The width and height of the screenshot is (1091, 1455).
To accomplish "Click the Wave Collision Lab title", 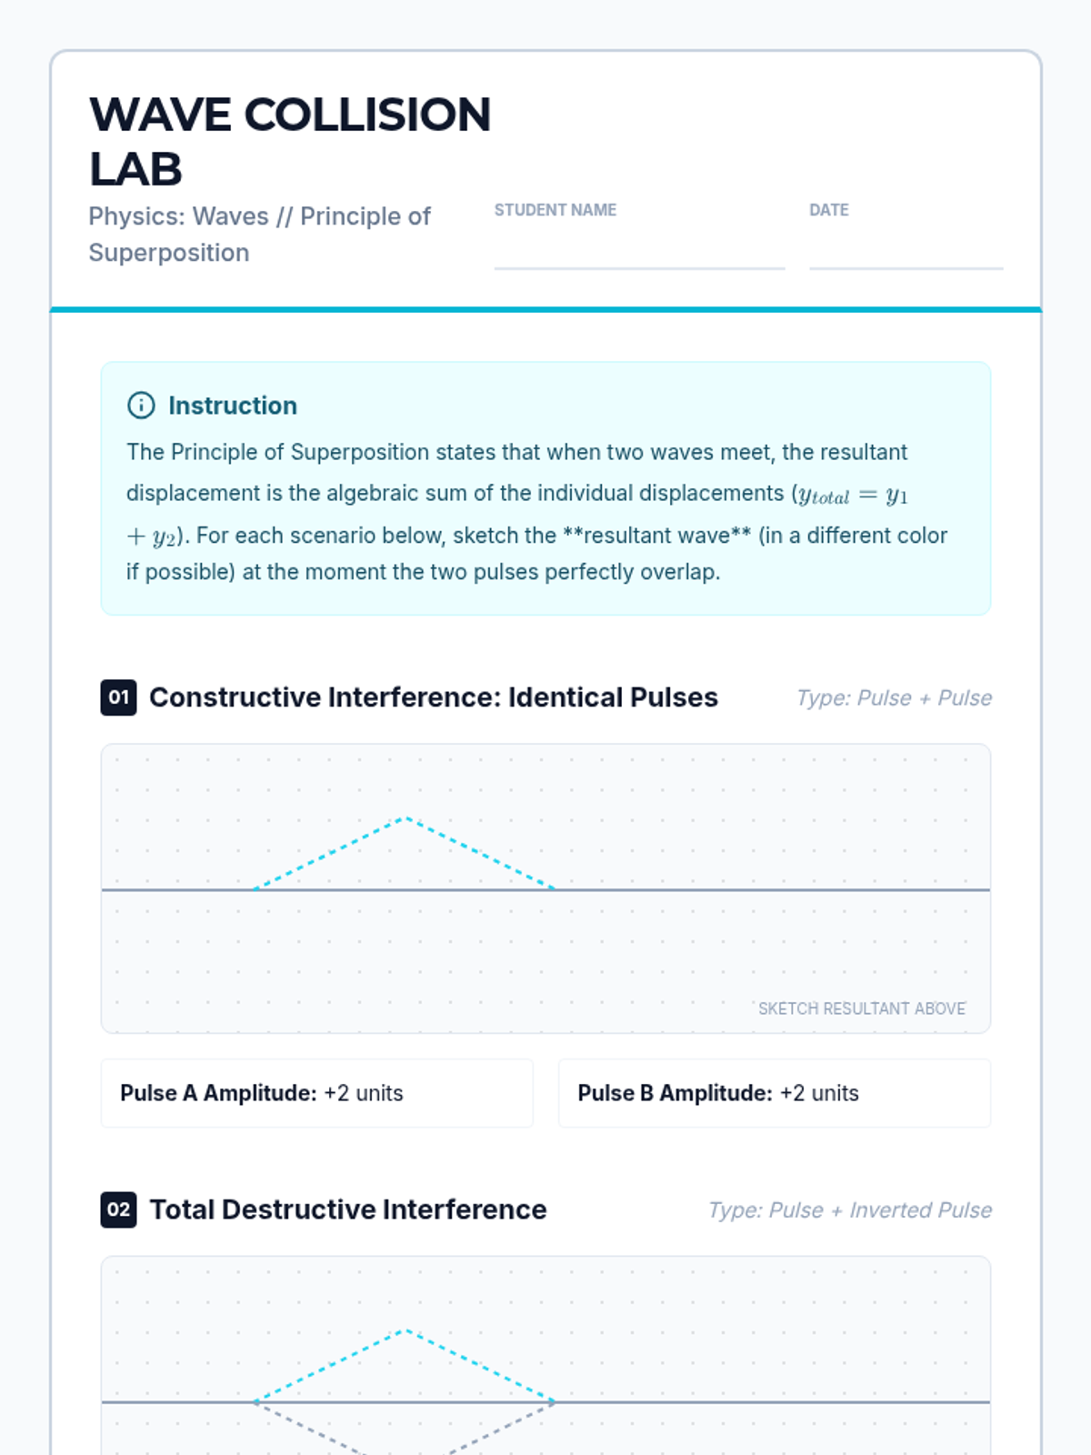I will pyautogui.click(x=290, y=142).
